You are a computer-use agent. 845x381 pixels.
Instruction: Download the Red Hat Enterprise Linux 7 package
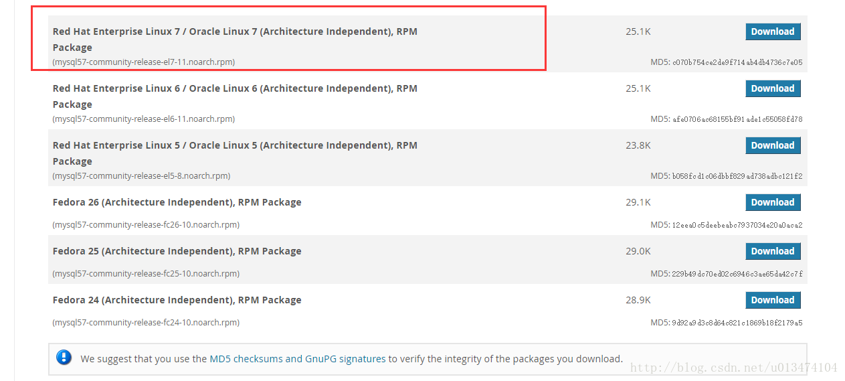pos(773,31)
